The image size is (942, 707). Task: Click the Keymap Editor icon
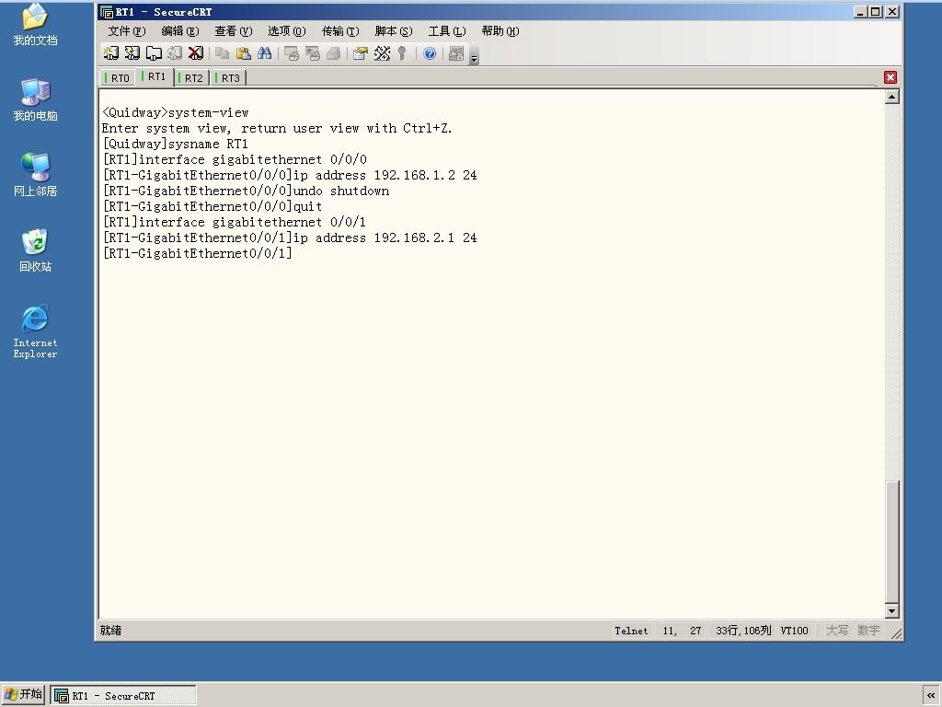pos(382,53)
